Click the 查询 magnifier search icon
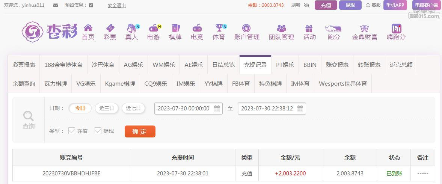Image resolution: width=442 pixels, height=184 pixels. coord(29,116)
